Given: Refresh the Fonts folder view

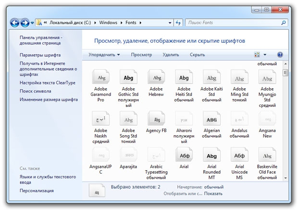Looking at the screenshot, I should (178, 23).
